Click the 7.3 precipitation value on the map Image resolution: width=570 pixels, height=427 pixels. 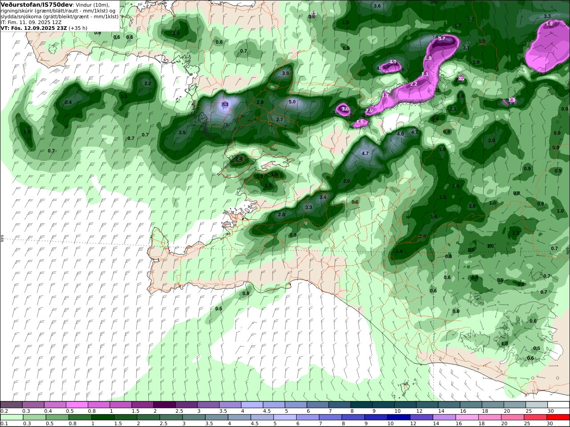point(225,104)
